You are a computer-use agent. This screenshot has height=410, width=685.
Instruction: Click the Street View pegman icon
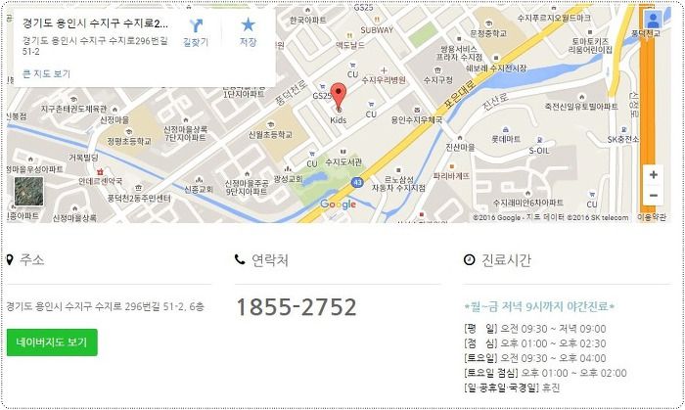[653, 20]
